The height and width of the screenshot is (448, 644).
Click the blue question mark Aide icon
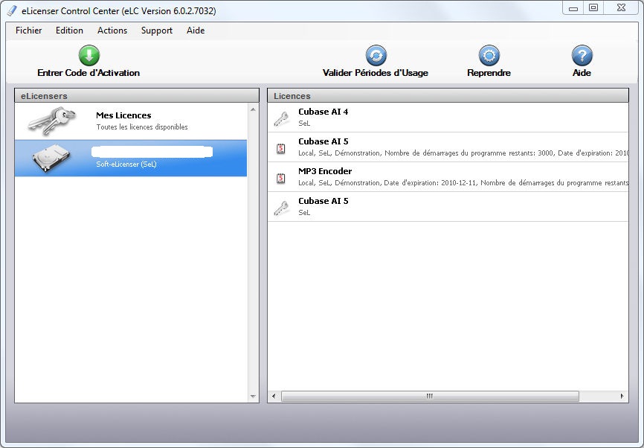coord(582,56)
